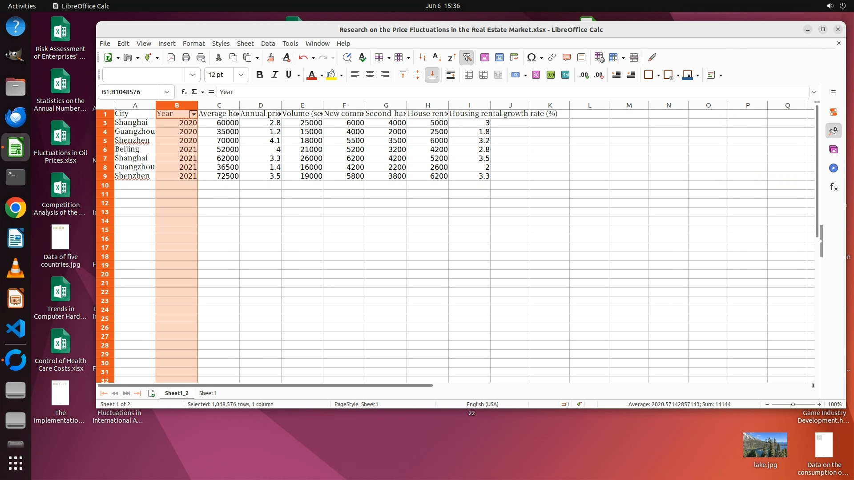Switch to the Sheet1 tab

point(207,393)
